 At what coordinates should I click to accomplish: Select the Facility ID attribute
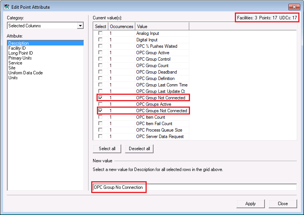click(x=17, y=48)
